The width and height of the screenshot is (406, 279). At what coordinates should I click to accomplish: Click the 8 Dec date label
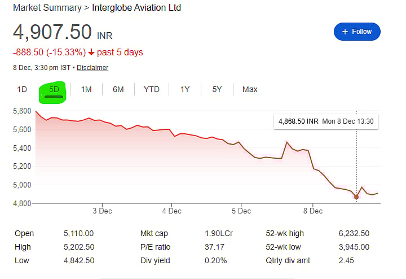pyautogui.click(x=312, y=211)
